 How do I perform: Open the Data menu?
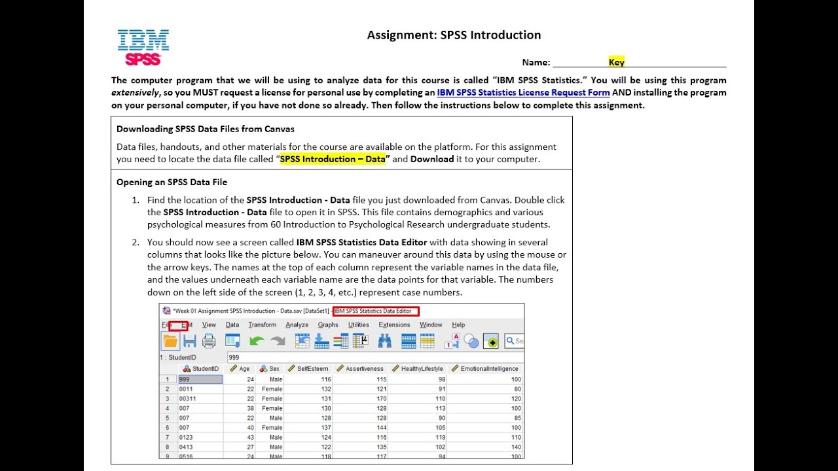(232, 324)
